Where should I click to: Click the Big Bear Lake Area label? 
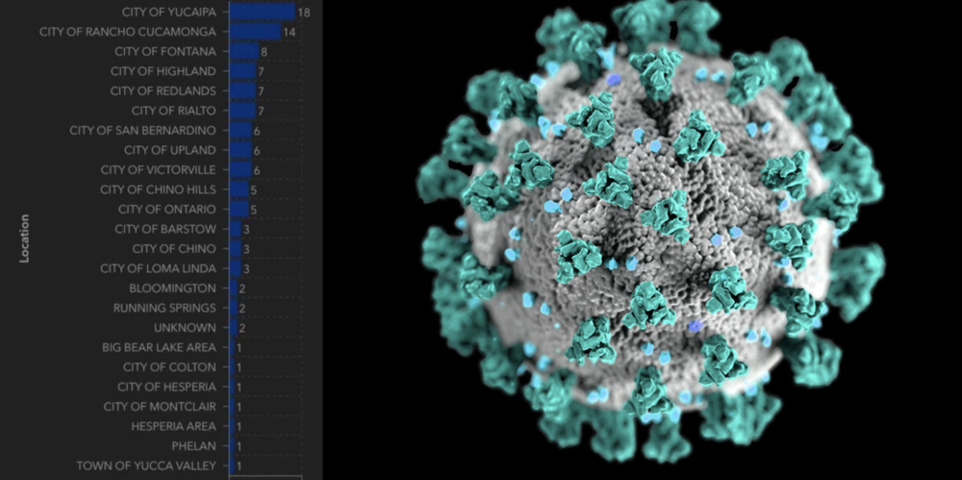tap(159, 347)
